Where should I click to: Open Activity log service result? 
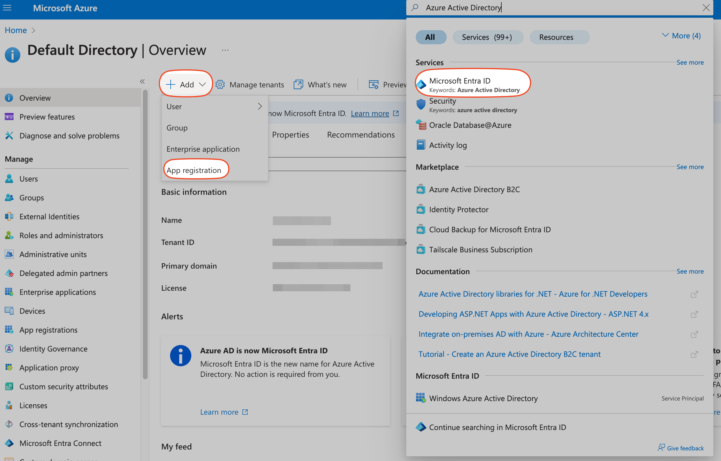coord(448,145)
